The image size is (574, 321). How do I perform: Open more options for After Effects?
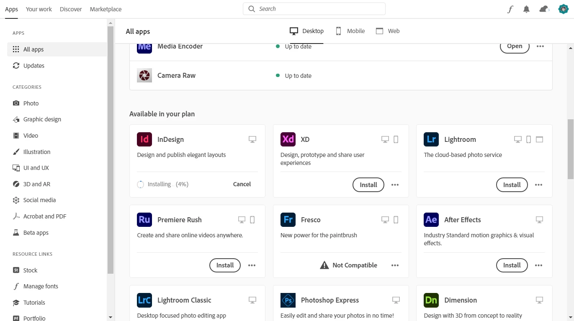coord(538,265)
